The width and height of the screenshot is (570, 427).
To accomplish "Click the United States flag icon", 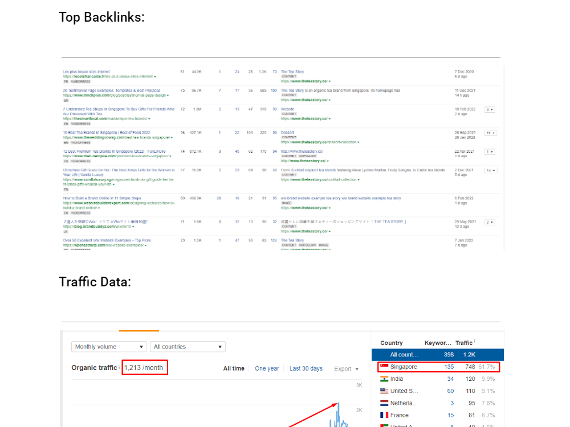I will (x=384, y=391).
